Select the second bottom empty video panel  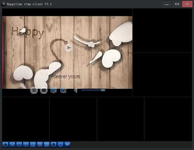coord(73,119)
